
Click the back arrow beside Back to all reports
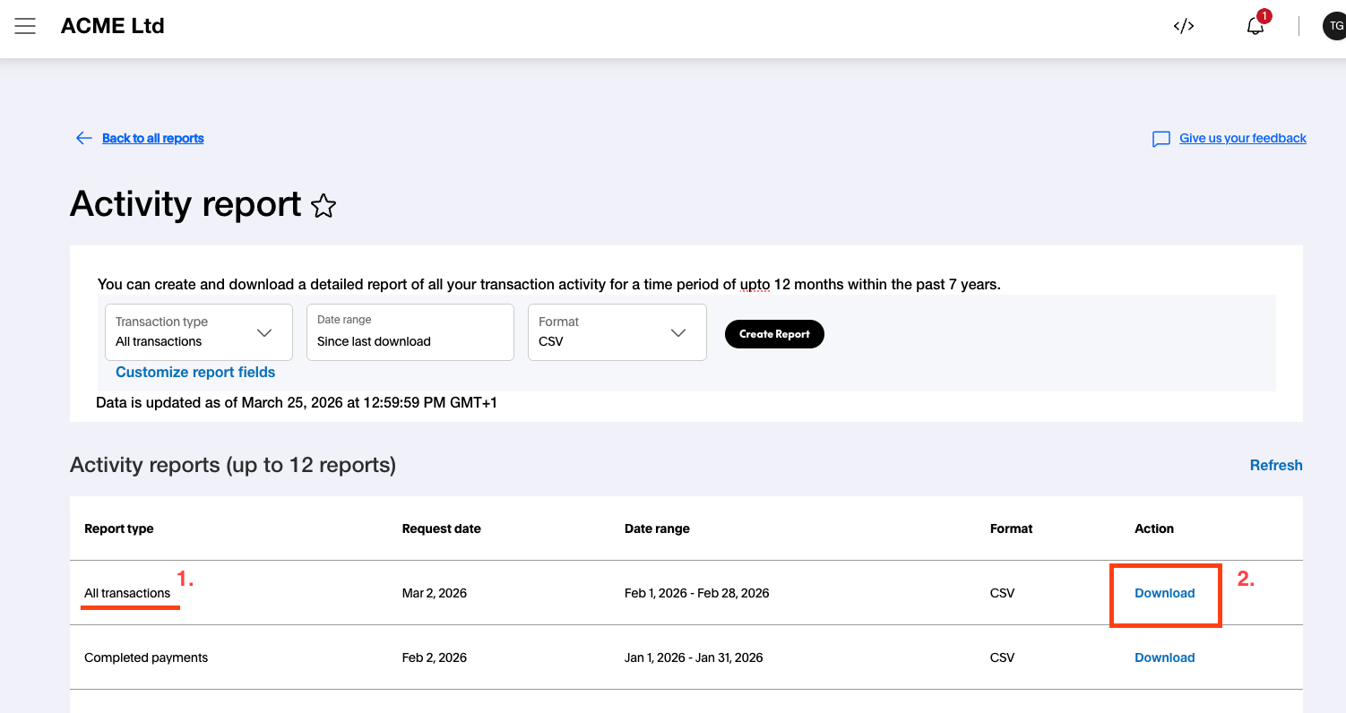[83, 138]
